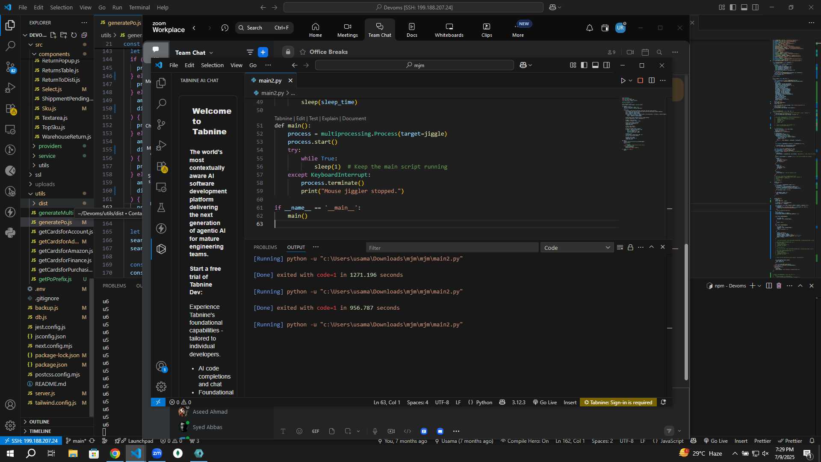821x462 pixels.
Task: Open Zoom Whiteboards
Action: coord(449,30)
